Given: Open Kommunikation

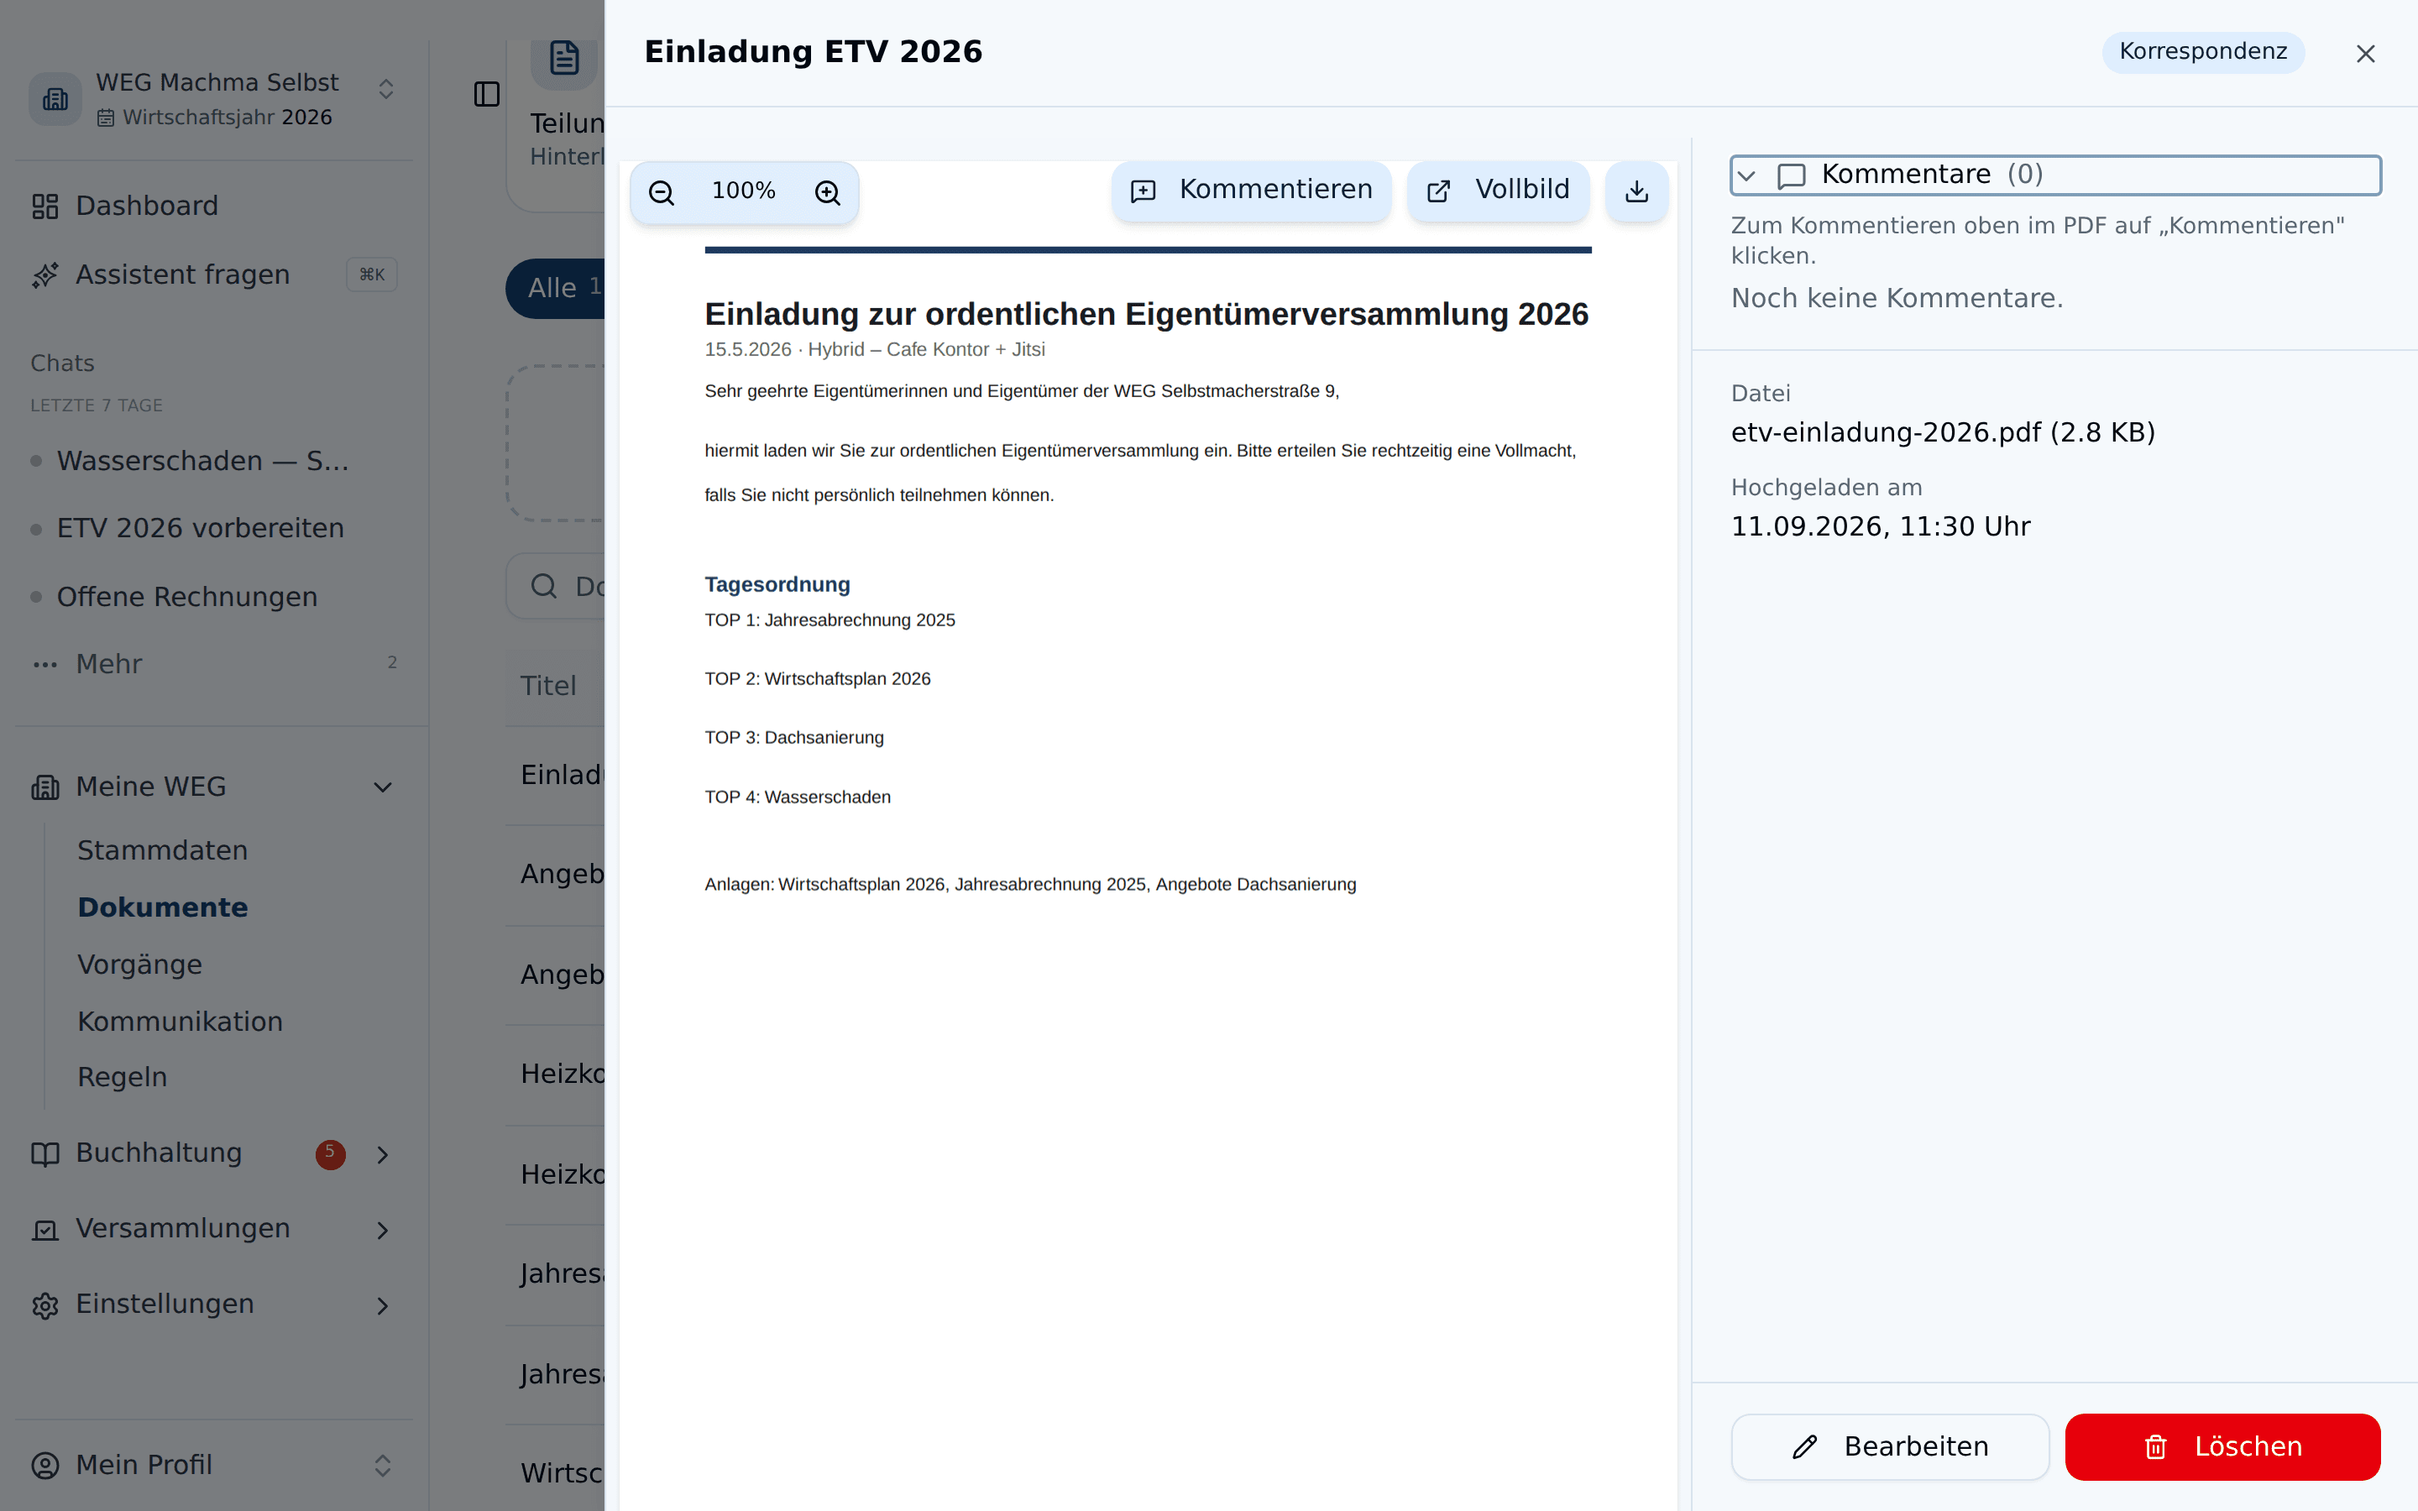Looking at the screenshot, I should [x=180, y=1022].
